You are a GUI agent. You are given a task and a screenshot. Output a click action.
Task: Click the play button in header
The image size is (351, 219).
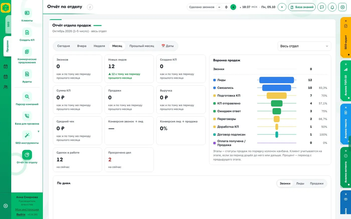[x=282, y=7]
